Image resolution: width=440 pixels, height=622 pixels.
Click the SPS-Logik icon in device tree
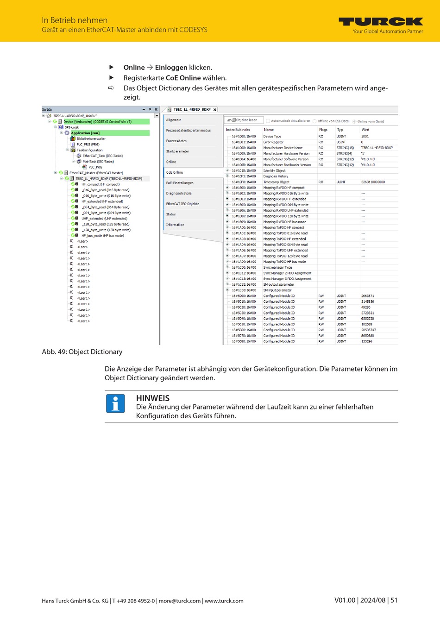pos(61,127)
